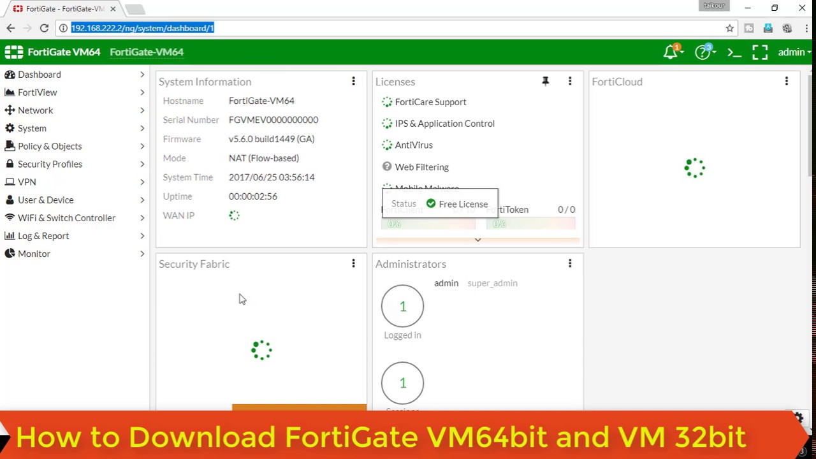Expand the Monitor chevron
Image resolution: width=816 pixels, height=459 pixels.
[x=142, y=254]
